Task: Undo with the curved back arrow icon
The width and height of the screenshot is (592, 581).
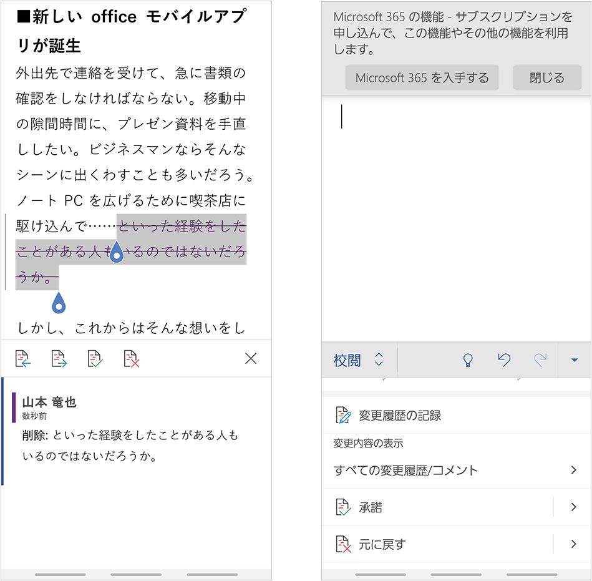Action: 504,360
